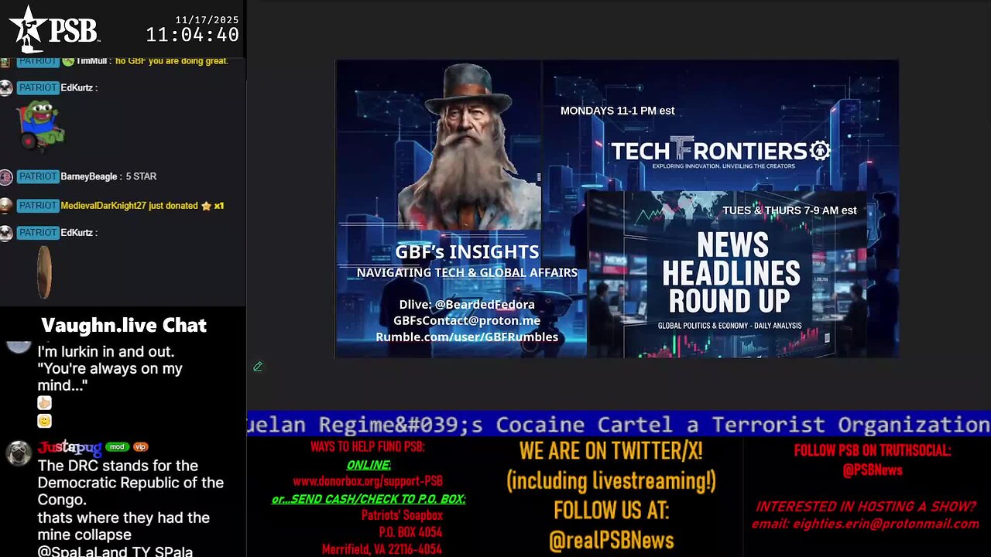Click the Tech Frontiers gear logo
Image resolution: width=991 pixels, height=557 pixels.
(820, 150)
